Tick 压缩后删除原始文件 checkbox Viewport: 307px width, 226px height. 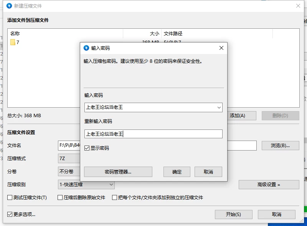pyautogui.click(x=60, y=197)
